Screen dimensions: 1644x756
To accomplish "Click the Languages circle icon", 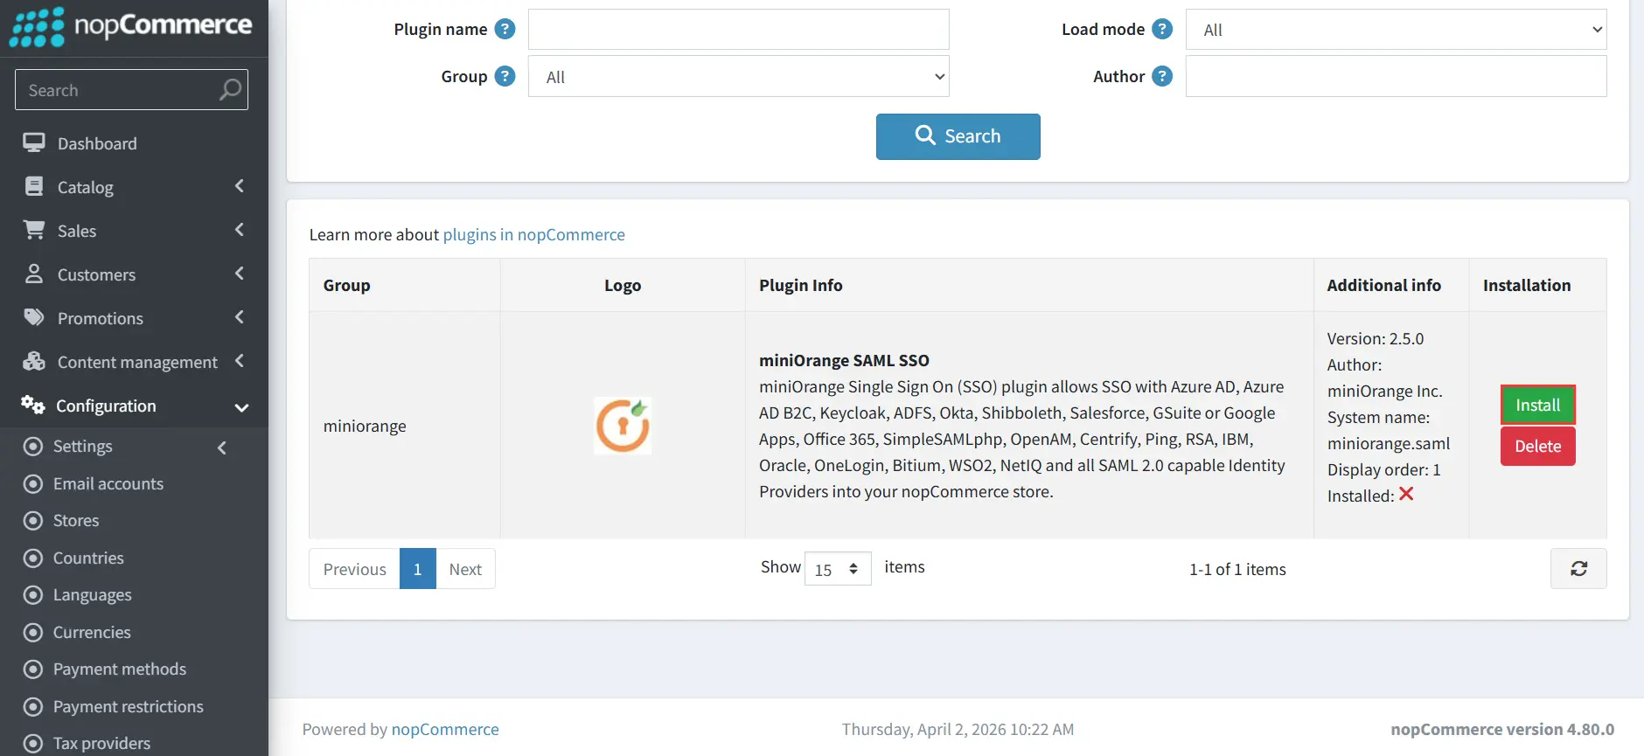I will click(33, 595).
